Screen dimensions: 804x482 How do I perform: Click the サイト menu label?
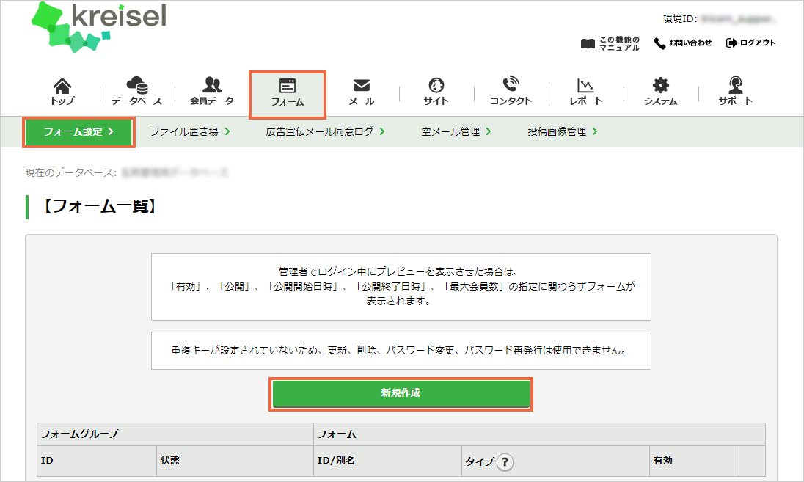coord(436,101)
